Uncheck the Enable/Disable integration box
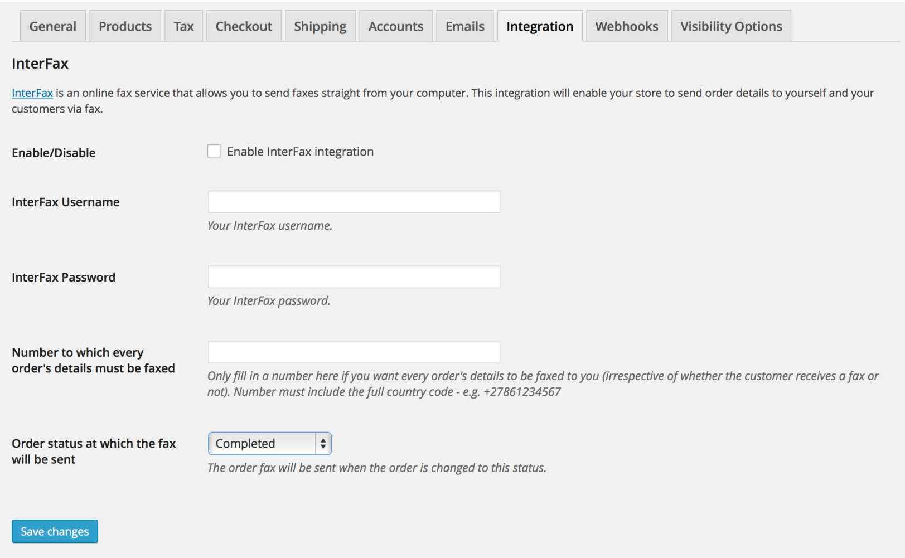This screenshot has height=558, width=905. click(214, 151)
